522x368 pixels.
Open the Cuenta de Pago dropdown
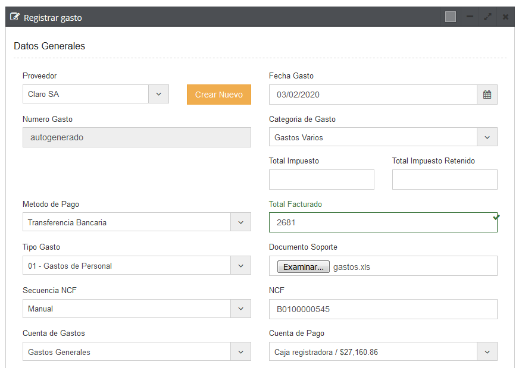tap(487, 352)
